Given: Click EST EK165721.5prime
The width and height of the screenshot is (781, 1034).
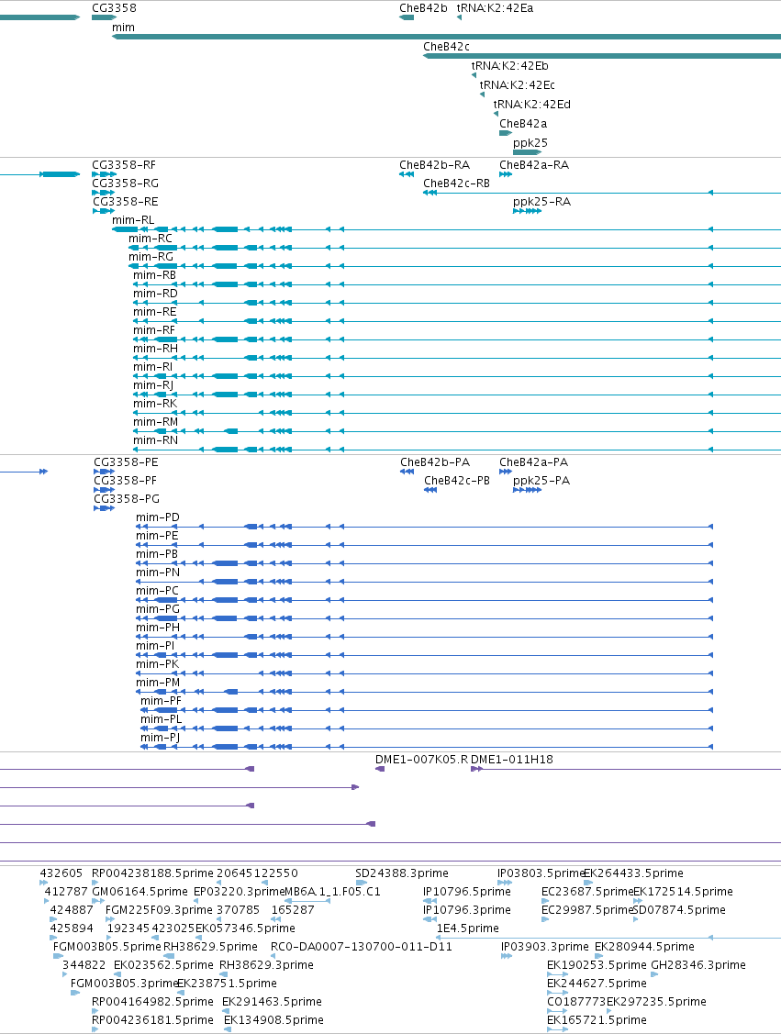Looking at the screenshot, I should pyautogui.click(x=597, y=1020).
